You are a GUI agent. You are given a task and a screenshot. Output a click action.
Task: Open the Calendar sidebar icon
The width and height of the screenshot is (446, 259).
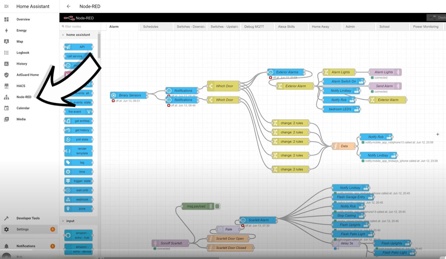6,108
